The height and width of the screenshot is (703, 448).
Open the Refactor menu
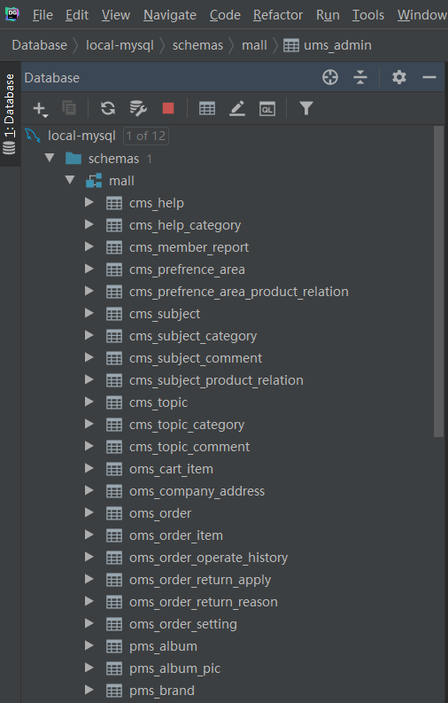point(278,15)
